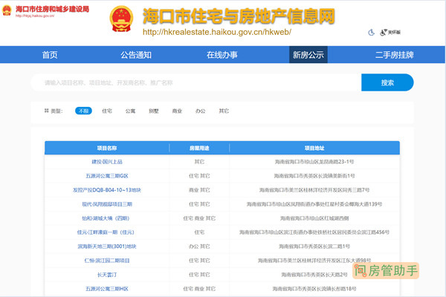The image size is (446, 297).
Task: Open the 问房管助手 assistant widget
Action: coord(386,270)
